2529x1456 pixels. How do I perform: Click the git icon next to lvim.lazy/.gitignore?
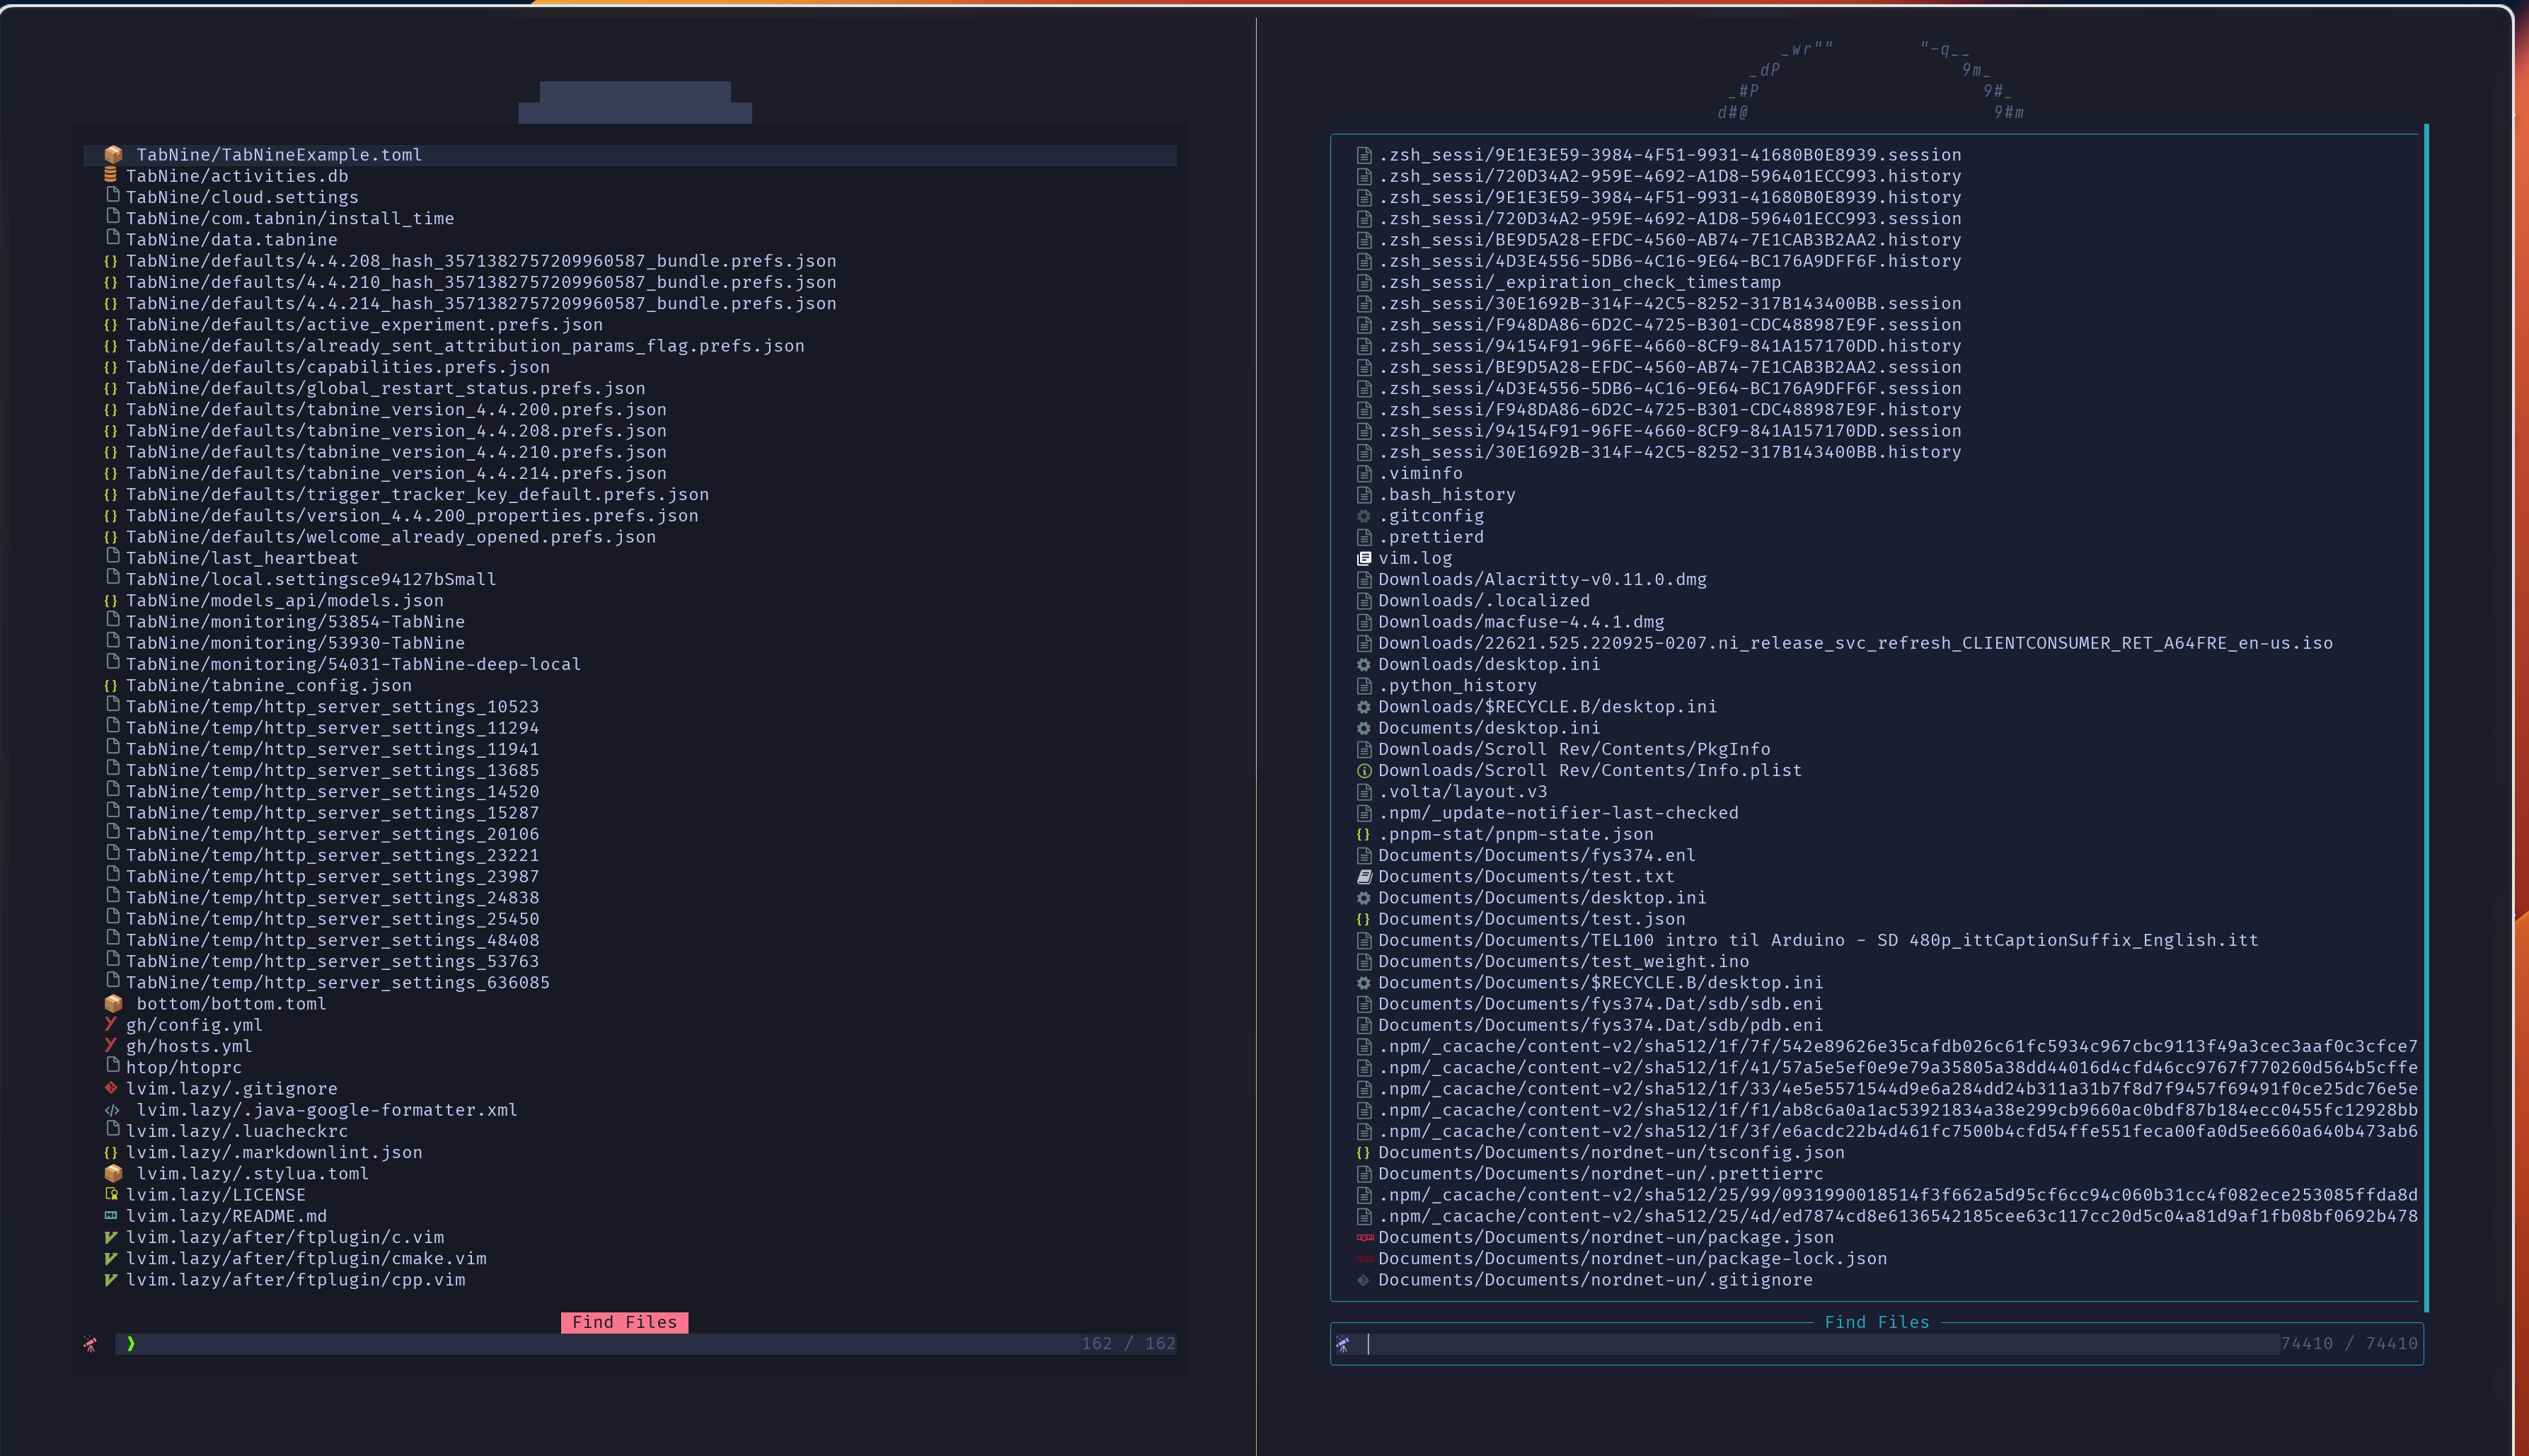[x=111, y=1088]
